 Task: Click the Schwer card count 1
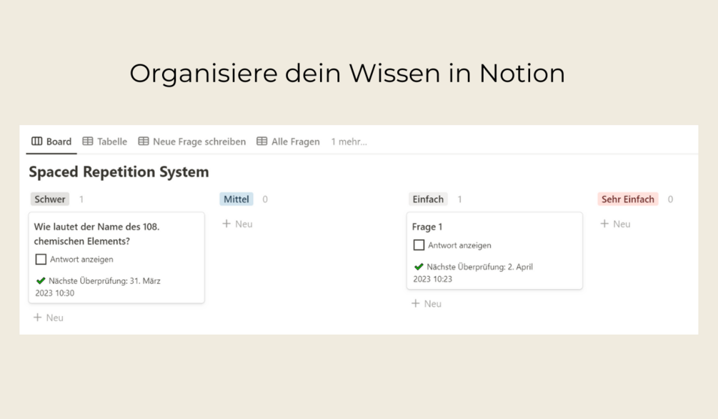coord(81,199)
